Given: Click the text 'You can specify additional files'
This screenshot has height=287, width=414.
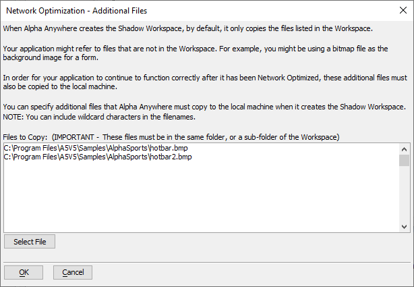Looking at the screenshot, I should 51,107.
